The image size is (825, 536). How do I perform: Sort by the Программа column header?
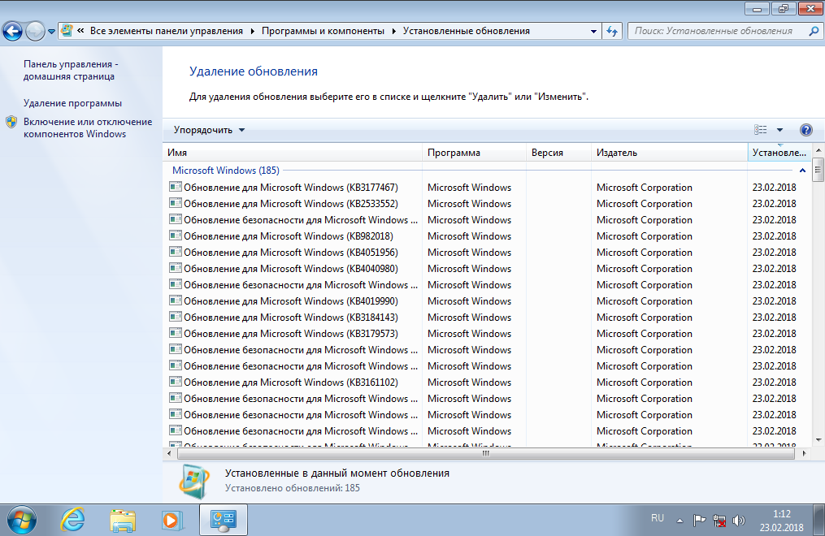(474, 153)
